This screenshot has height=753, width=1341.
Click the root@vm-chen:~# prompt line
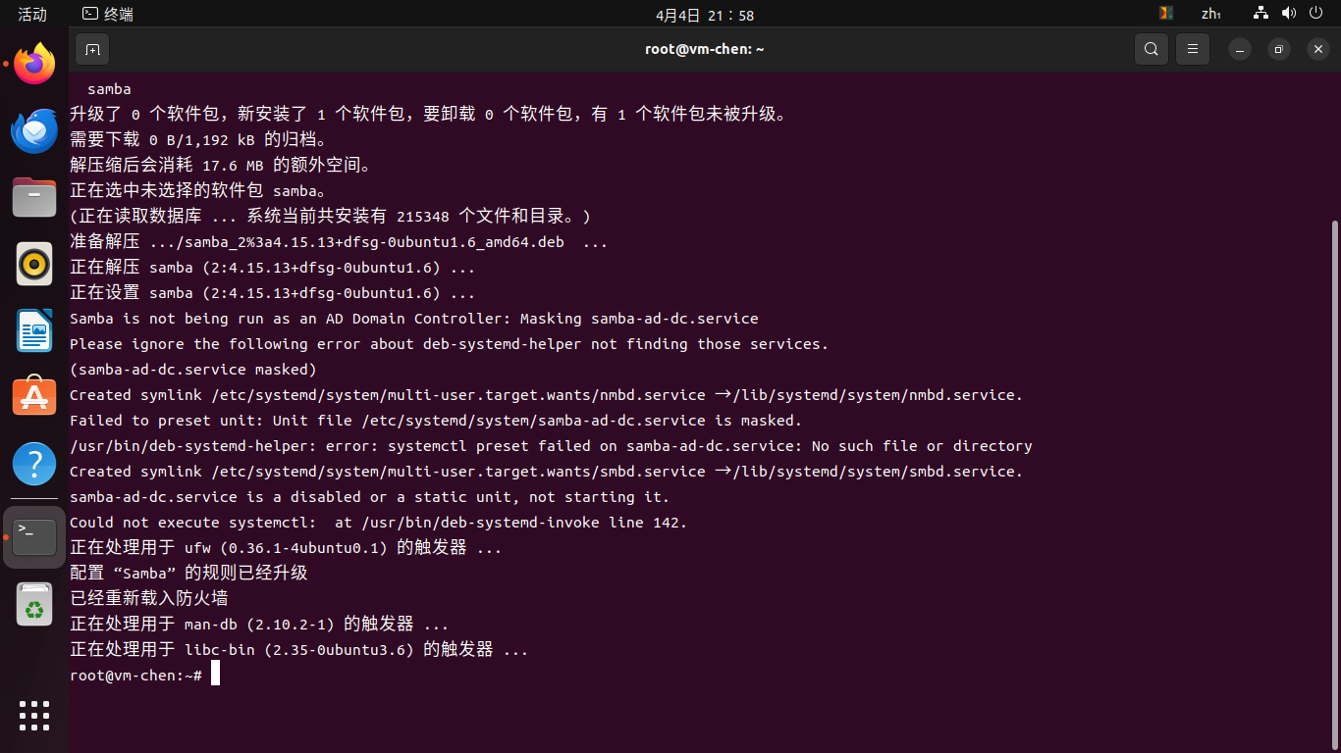[135, 676]
